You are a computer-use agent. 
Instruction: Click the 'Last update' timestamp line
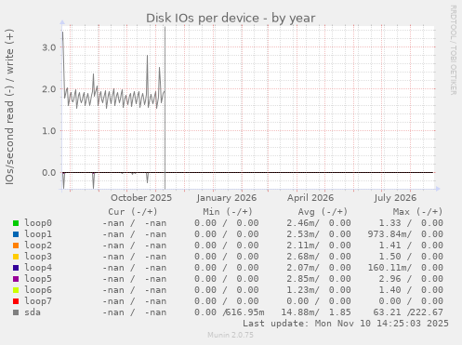(x=346, y=324)
